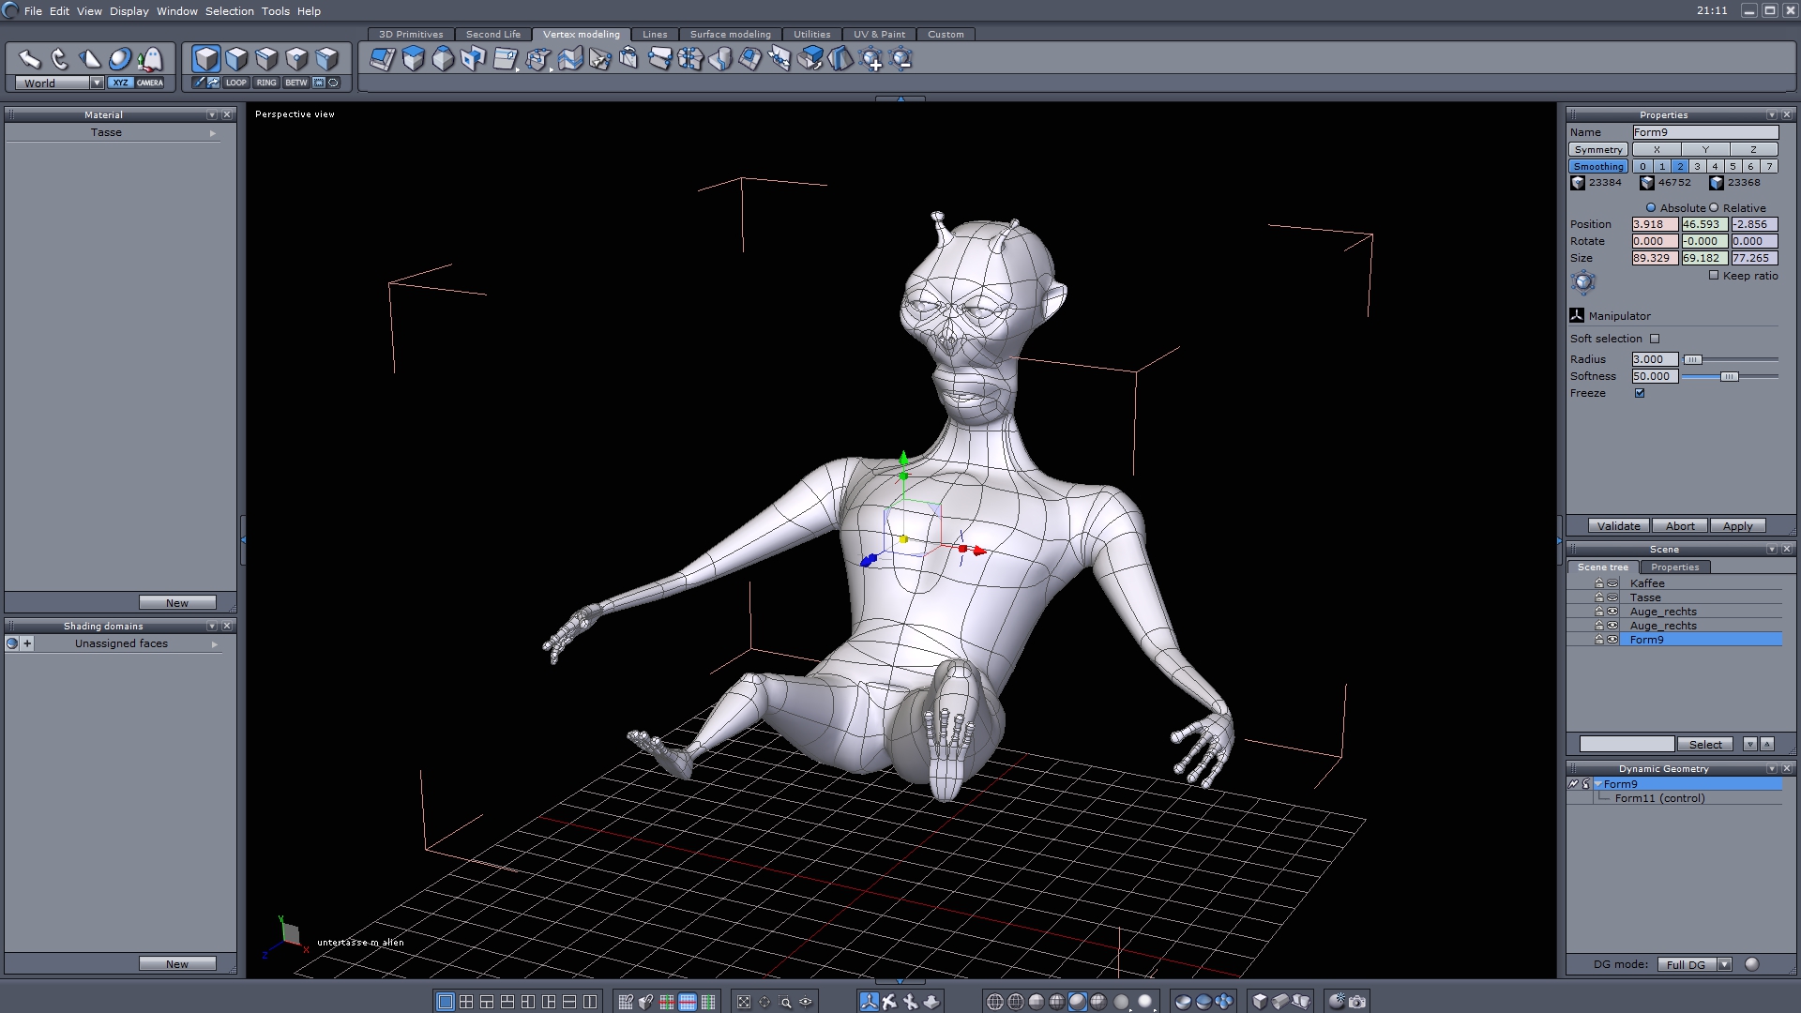Activate the rotate tool icon
This screenshot has width=1801, height=1013.
59,59
